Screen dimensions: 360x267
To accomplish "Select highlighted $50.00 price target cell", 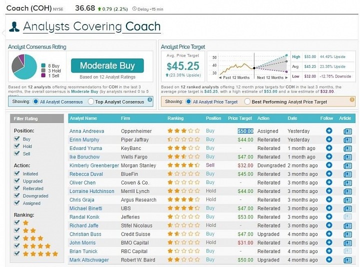I will tap(245, 131).
